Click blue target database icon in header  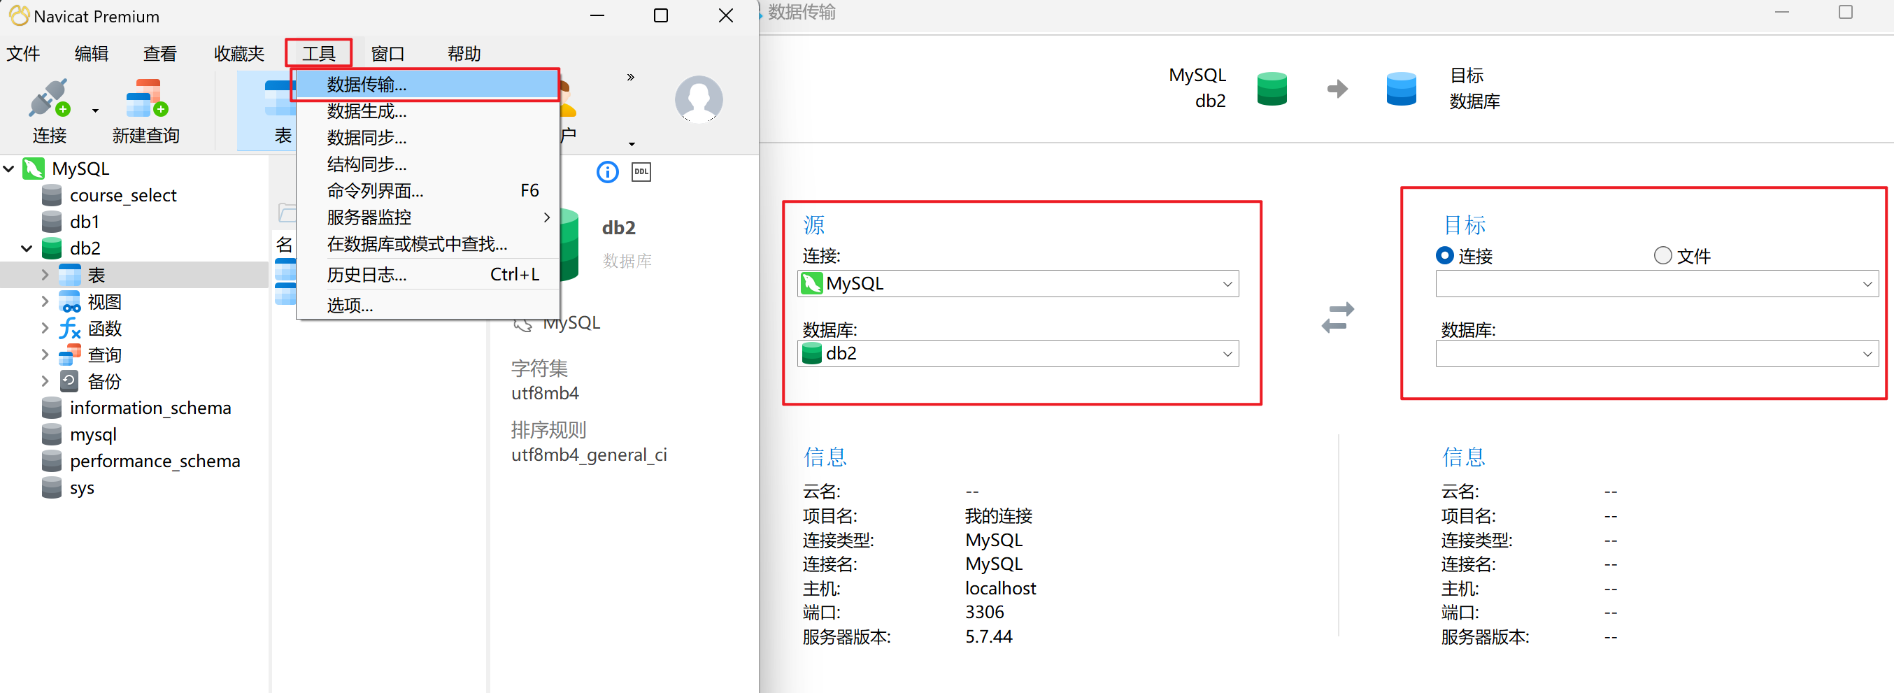(1401, 89)
